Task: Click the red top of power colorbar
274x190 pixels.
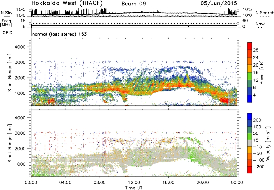Action: point(250,46)
